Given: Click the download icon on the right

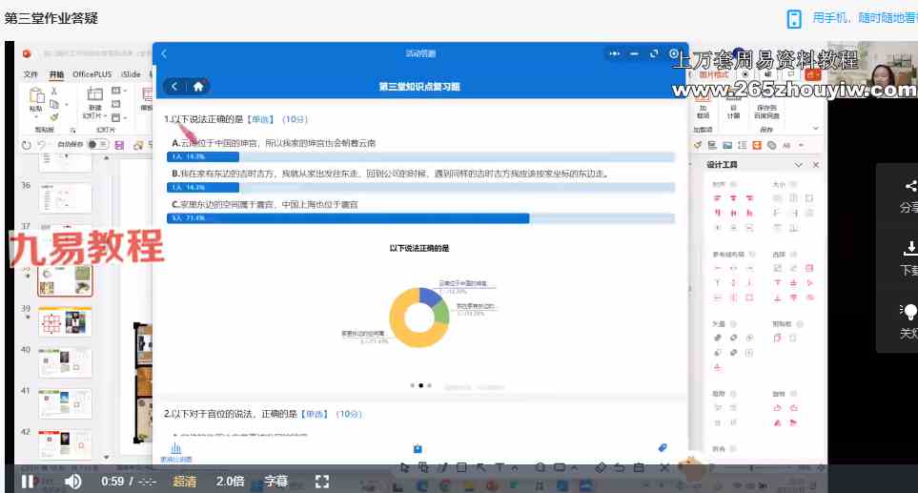Looking at the screenshot, I should pos(909,250).
